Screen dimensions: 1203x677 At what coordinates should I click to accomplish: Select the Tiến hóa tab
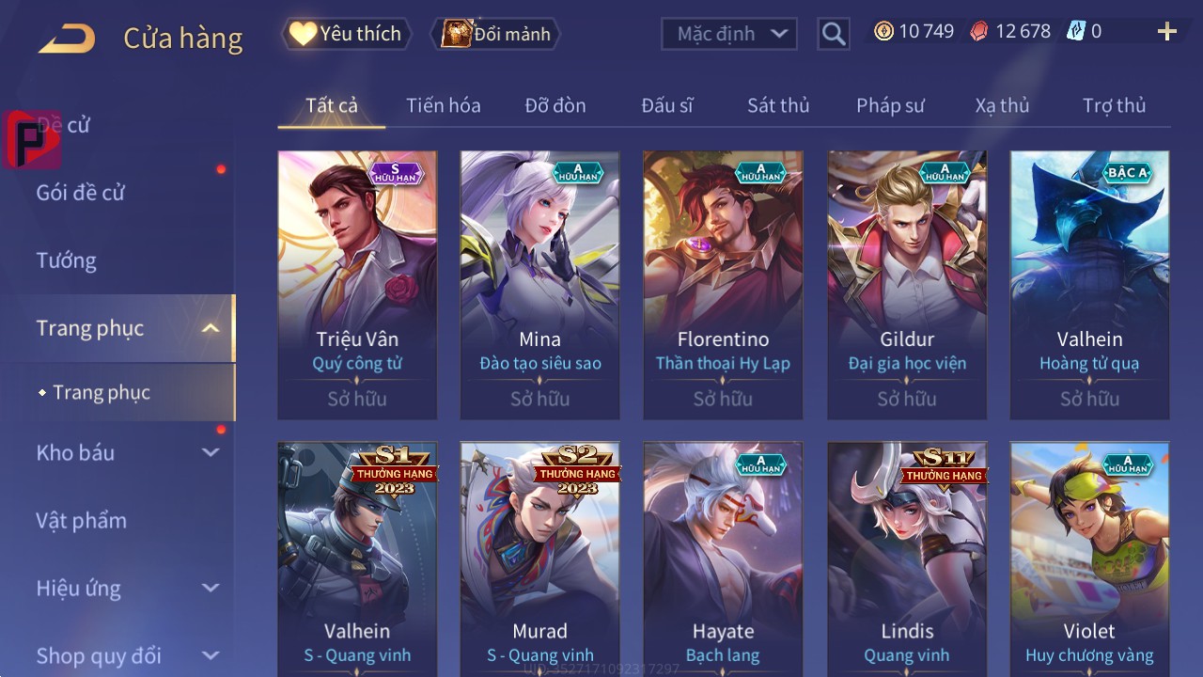[x=444, y=105]
